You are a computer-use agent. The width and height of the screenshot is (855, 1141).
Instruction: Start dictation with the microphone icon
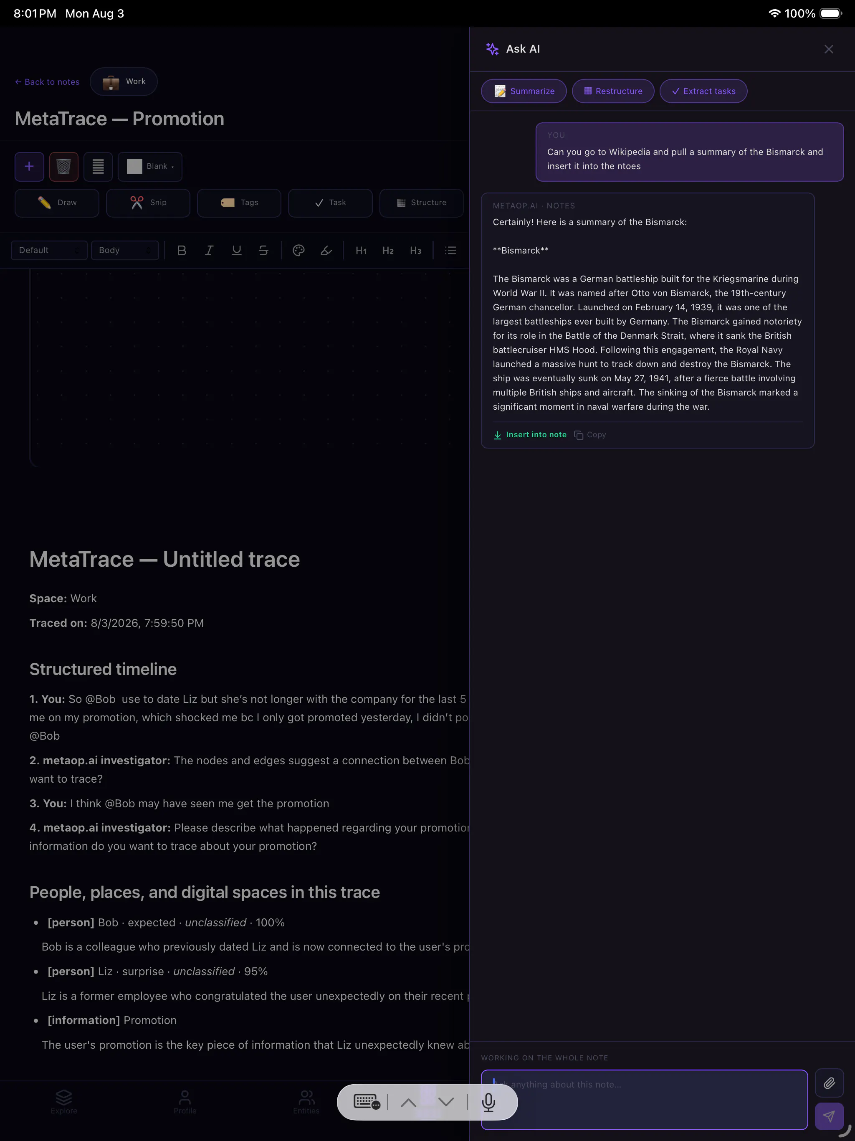tap(488, 1102)
